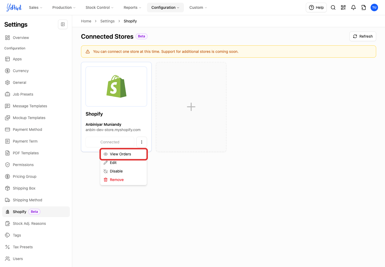Click the file import icon in header
Viewport: 385px width, 267px height.
[x=364, y=7]
